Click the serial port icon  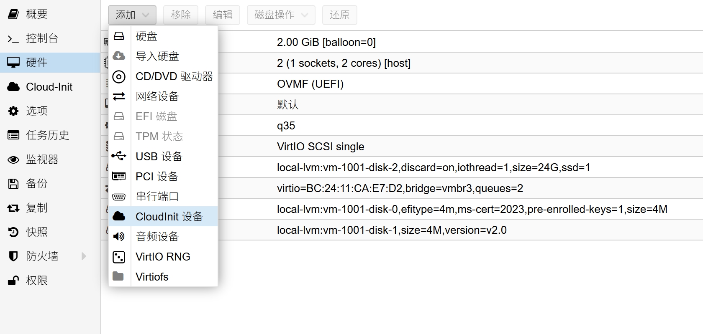pos(119,197)
